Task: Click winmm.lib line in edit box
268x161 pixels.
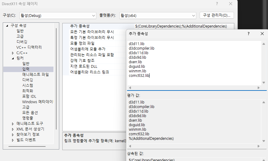Action: (x=137, y=71)
